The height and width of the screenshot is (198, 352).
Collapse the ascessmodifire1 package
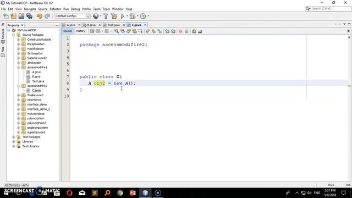pyautogui.click(x=19, y=67)
